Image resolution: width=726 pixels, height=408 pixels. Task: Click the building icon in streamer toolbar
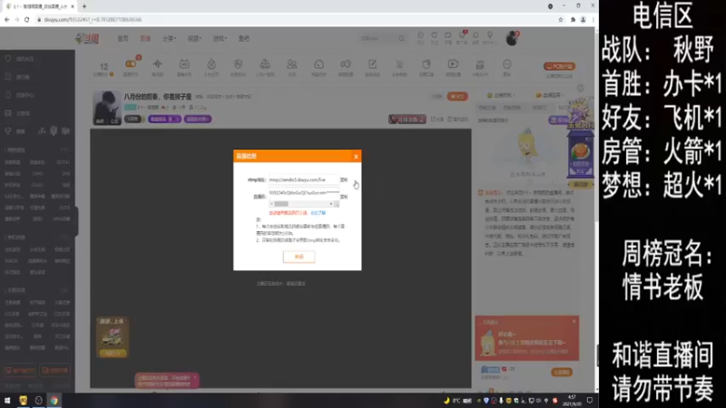pos(480,64)
